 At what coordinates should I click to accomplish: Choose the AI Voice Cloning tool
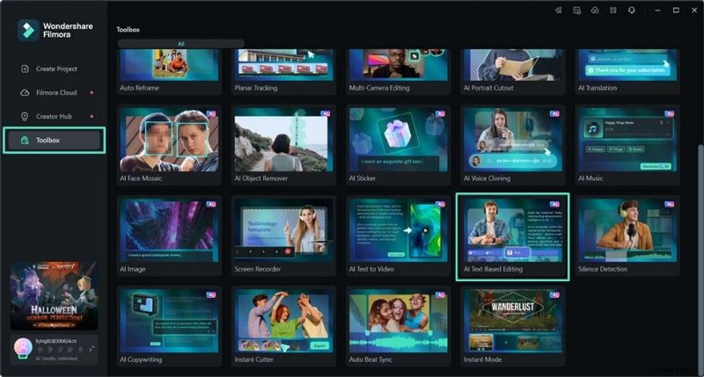512,145
